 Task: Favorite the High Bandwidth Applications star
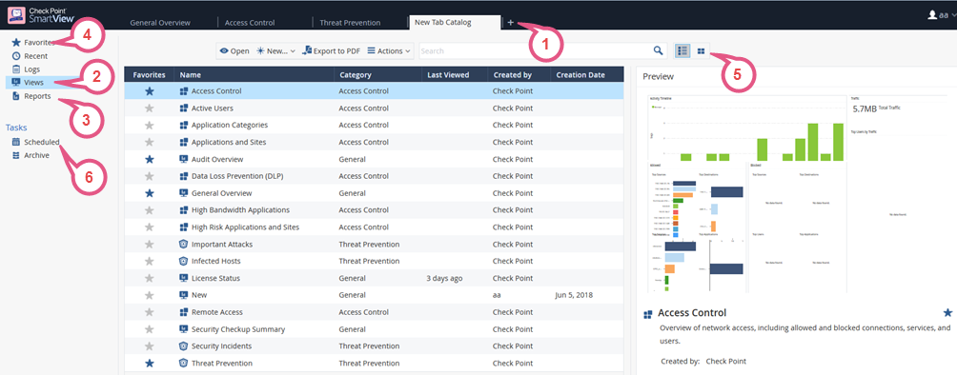150,209
